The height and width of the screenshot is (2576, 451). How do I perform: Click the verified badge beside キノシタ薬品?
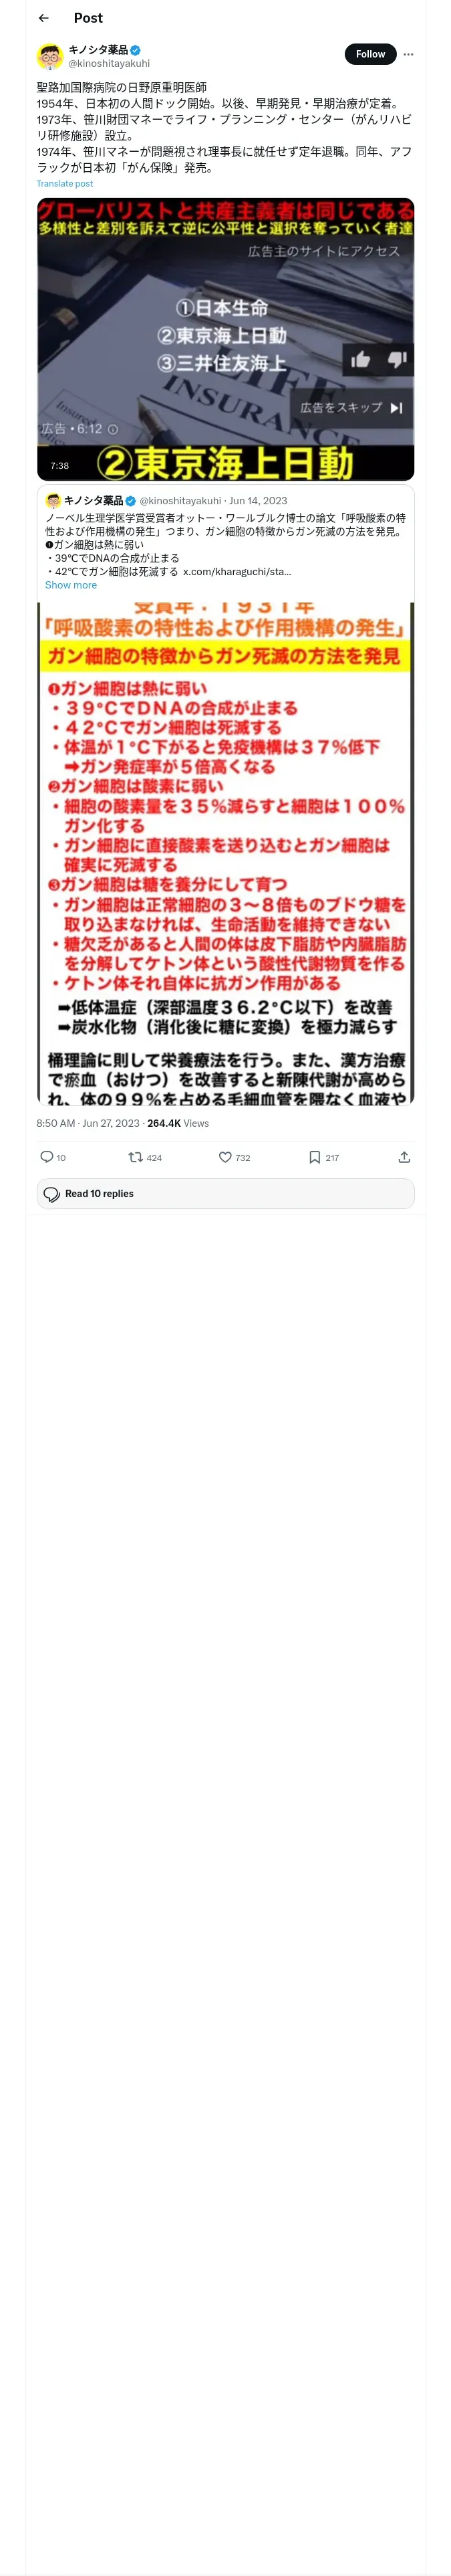(x=135, y=50)
